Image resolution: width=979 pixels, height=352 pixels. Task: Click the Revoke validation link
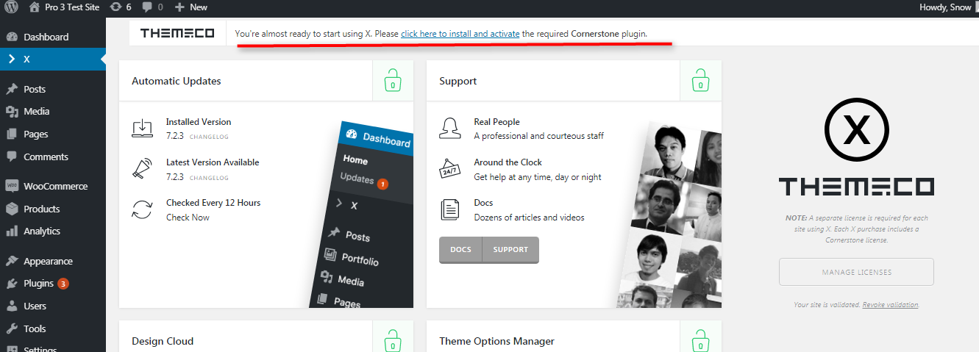[x=890, y=305]
